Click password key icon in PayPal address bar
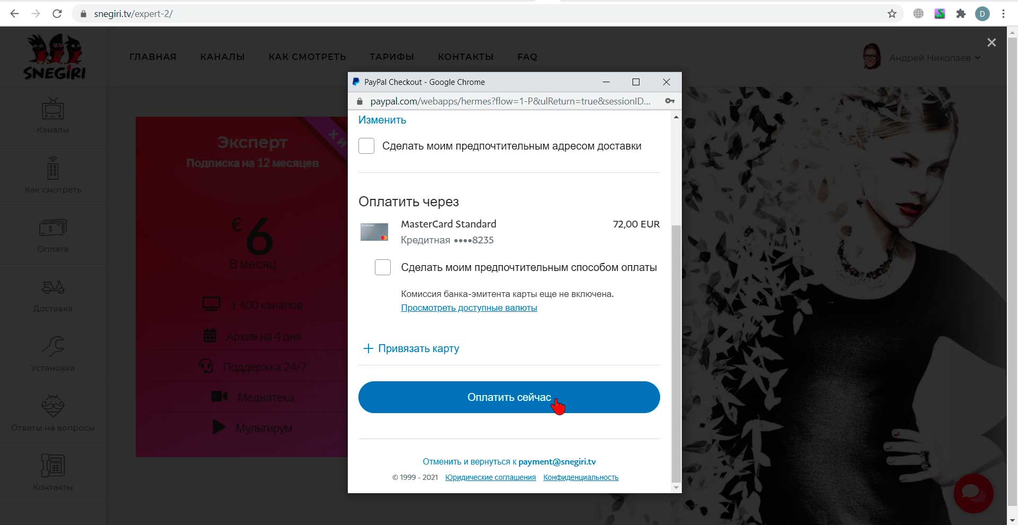Viewport: 1018px width, 525px height. [670, 101]
